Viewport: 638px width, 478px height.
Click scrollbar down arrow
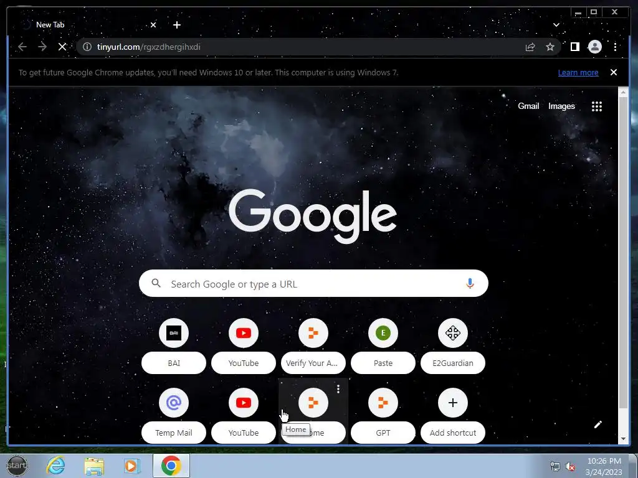point(623,439)
